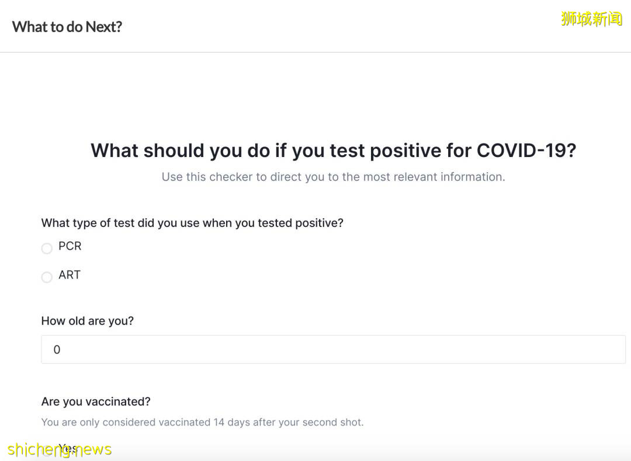Click the 'COVID-19?' word in heading
Screen dimensions: 631x461
pos(526,151)
